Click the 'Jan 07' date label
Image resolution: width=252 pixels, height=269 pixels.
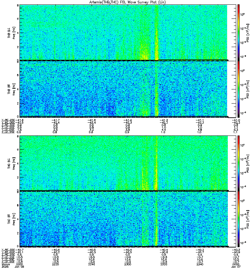click(x=236, y=267)
